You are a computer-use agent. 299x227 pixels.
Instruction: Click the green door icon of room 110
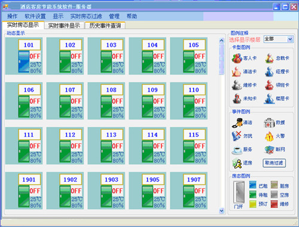point(188,106)
